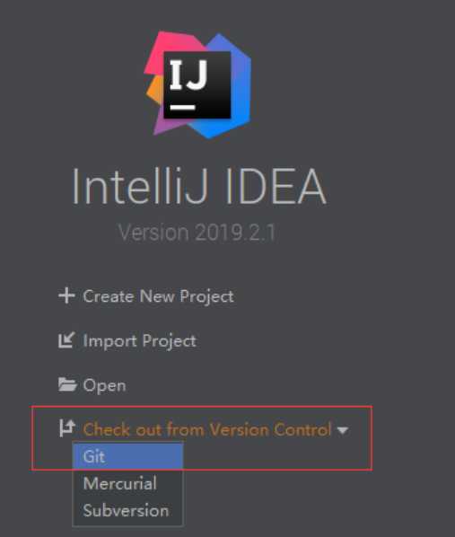
Task: Expand the Check out from Version Control arrow
Action: 343,430
